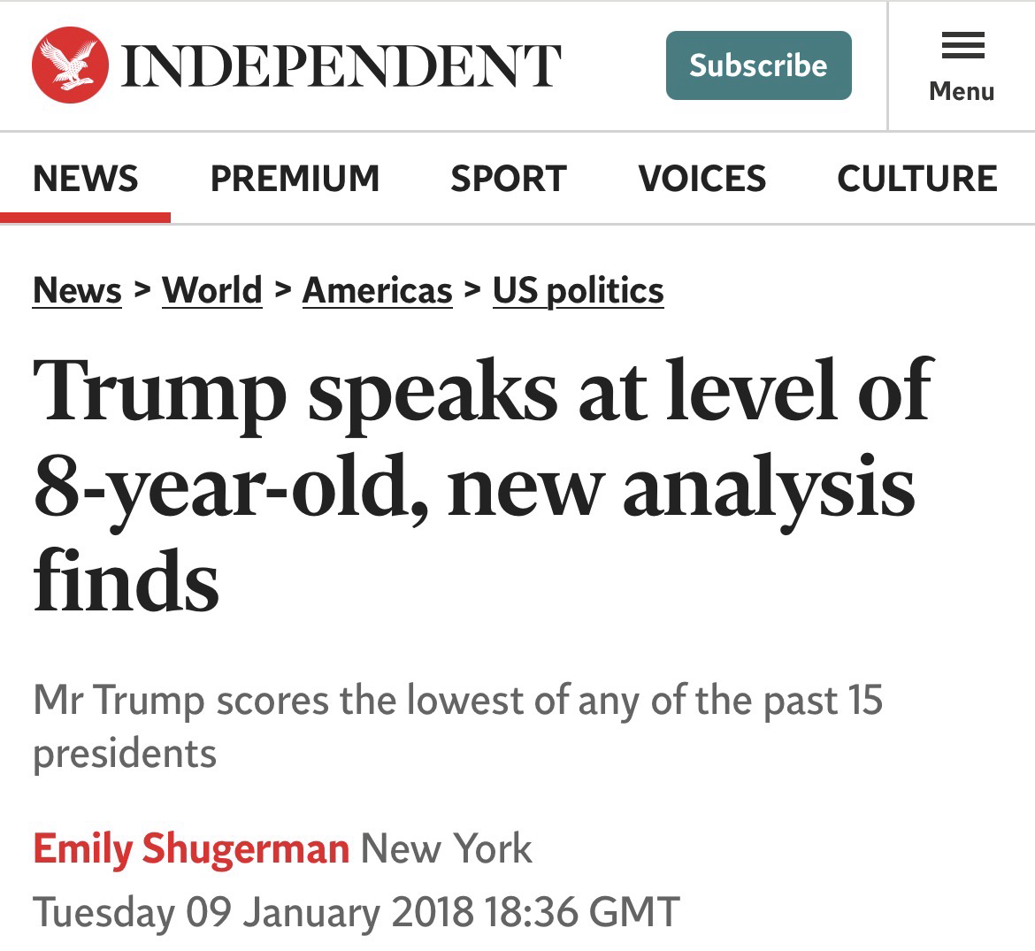Switch to the News tab
This screenshot has height=951, width=1035.
point(86,179)
